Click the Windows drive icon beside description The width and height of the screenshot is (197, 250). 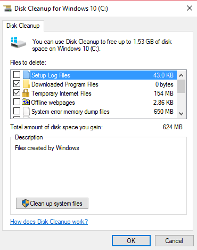coord(19,43)
